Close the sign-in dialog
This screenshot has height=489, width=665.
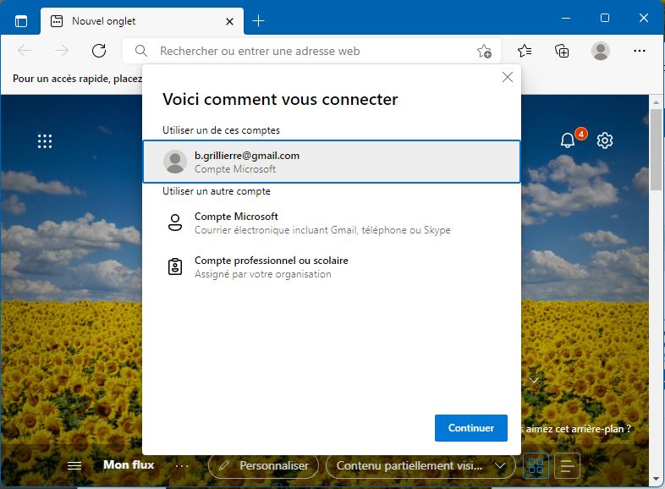pos(508,77)
